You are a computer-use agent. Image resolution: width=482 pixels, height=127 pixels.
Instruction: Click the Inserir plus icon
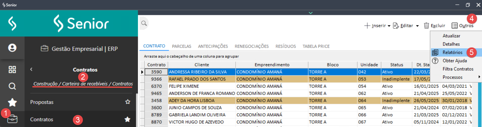tap(367, 26)
